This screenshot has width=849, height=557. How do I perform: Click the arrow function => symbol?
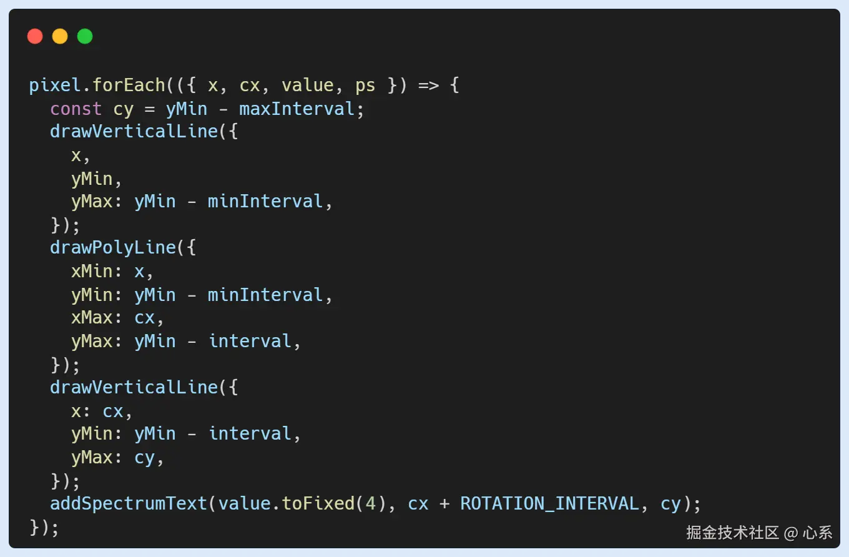(x=428, y=86)
